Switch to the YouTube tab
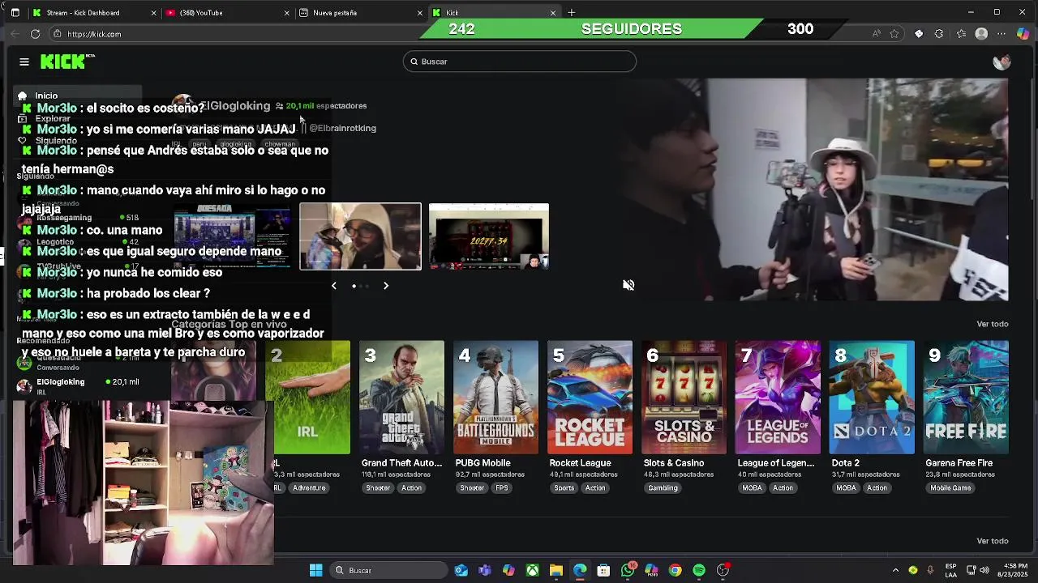This screenshot has width=1038, height=583. point(227,13)
